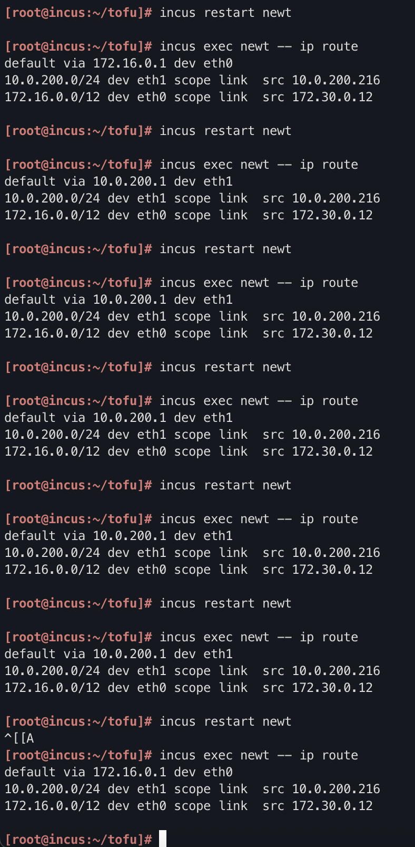Click the "172.16.0.1" gateway in the first default line
The width and height of the screenshot is (415, 847).
(130, 63)
